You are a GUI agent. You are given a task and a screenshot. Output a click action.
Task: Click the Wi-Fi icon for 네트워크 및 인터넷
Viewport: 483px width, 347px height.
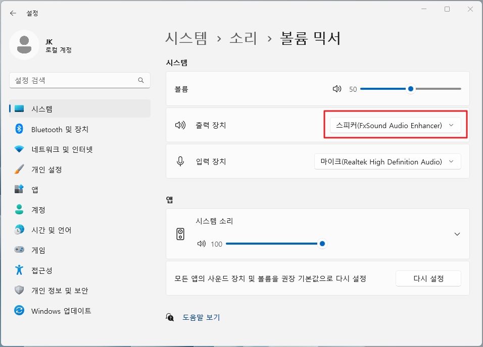pyautogui.click(x=19, y=149)
